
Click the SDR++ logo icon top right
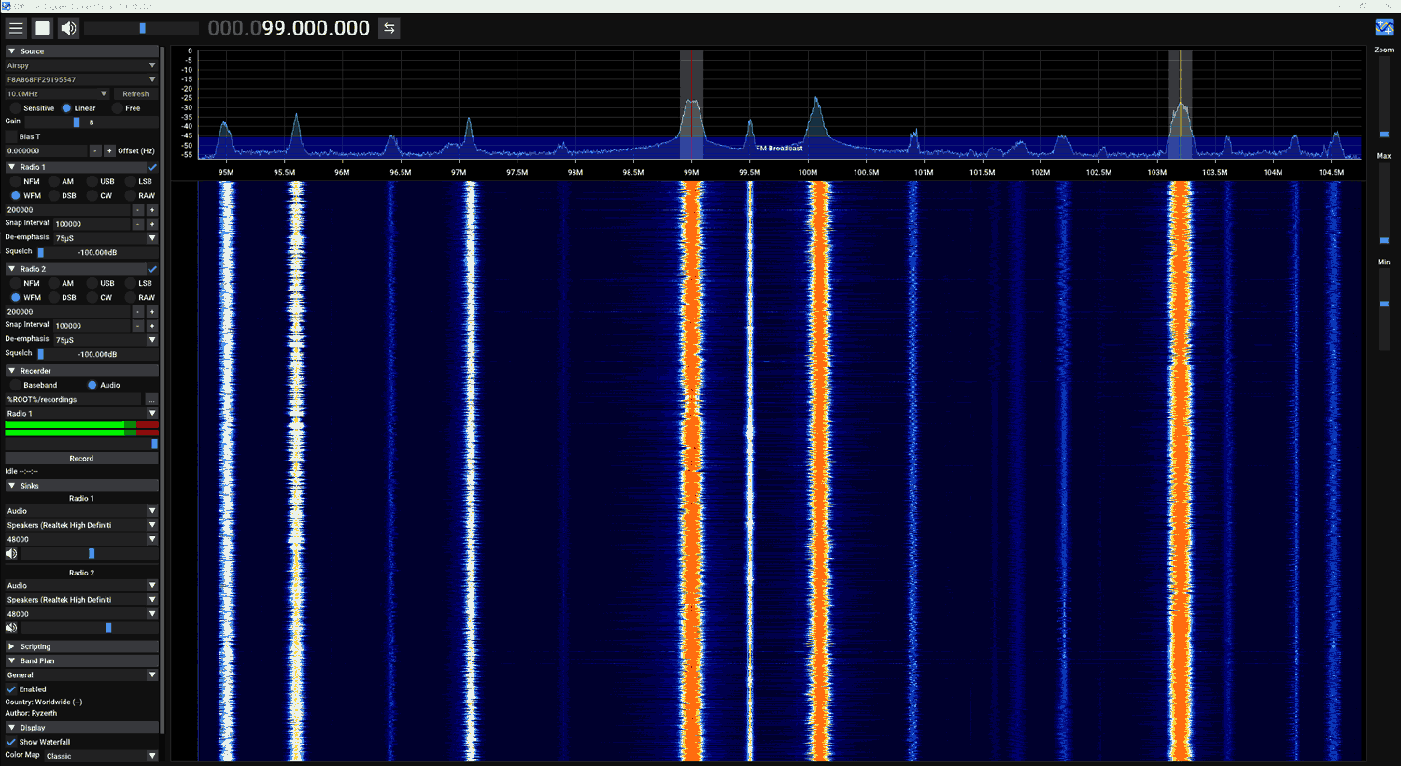coord(1383,28)
